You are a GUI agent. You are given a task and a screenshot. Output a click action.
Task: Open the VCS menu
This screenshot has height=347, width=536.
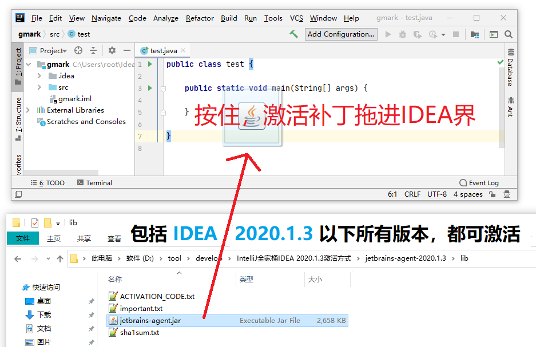point(296,18)
